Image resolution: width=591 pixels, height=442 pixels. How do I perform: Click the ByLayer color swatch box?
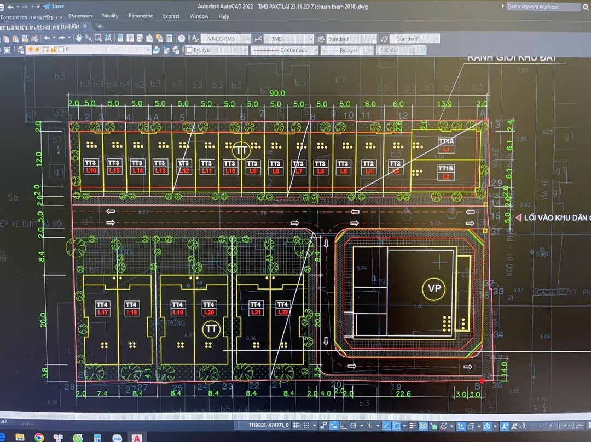pyautogui.click(x=189, y=50)
